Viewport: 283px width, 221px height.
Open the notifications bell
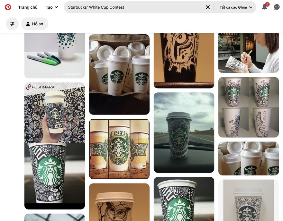coord(265,7)
